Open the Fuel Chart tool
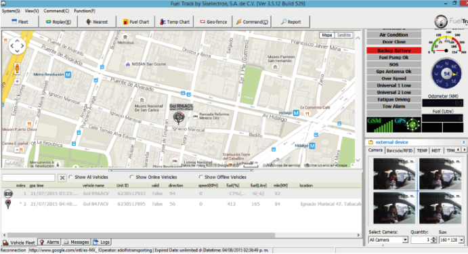Viewport: 468px width, 254px height. [x=135, y=22]
